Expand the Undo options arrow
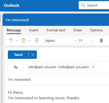Viewport: 109px width, 103px height. [16, 41]
